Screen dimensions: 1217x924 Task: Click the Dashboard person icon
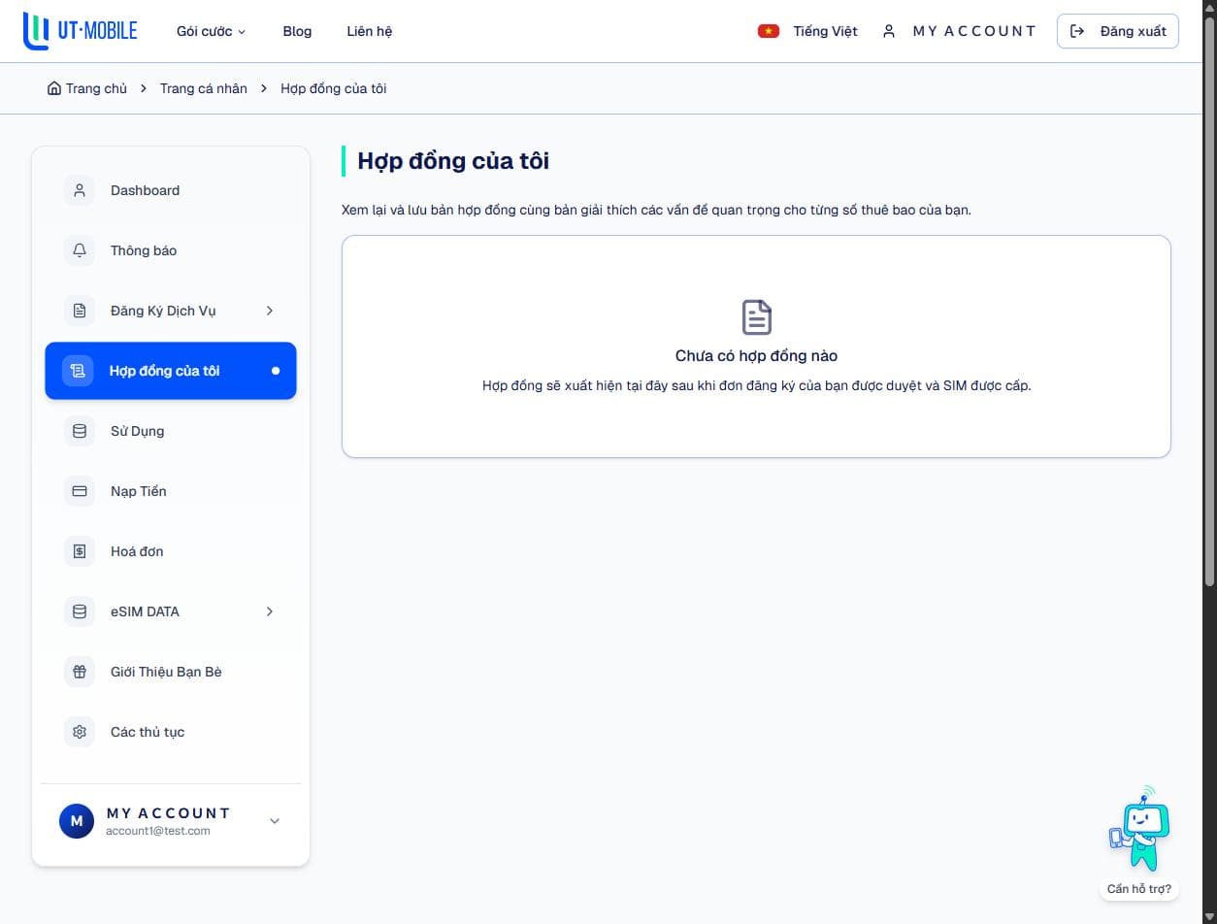(x=80, y=190)
